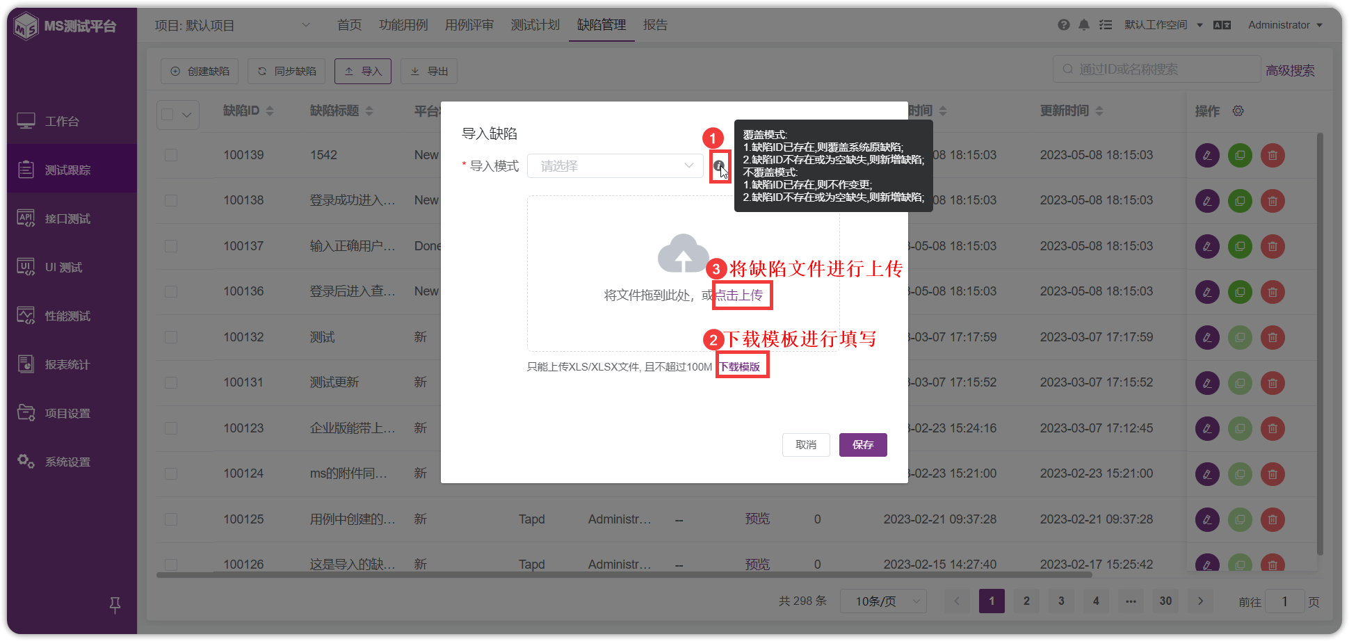Delete defect 100137 with the trash icon
The height and width of the screenshot is (641, 1349).
(1273, 246)
